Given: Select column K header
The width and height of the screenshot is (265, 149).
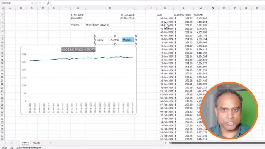Looking at the screenshot, I should [165, 8].
